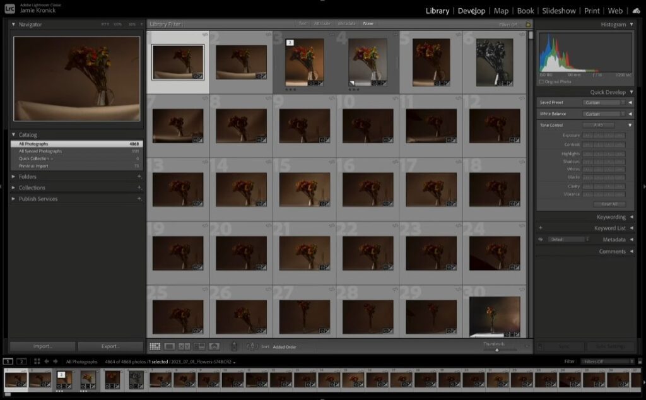The width and height of the screenshot is (646, 400).
Task: Open the Compare view icon
Action: (183, 346)
